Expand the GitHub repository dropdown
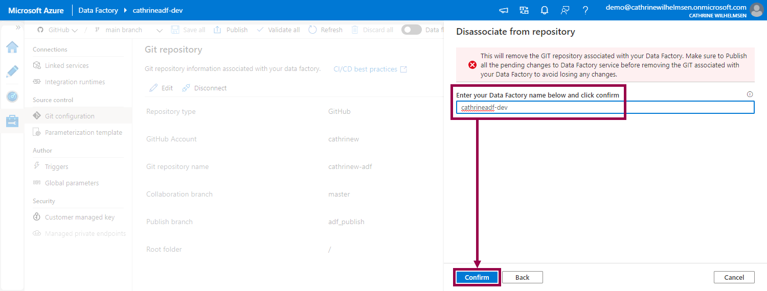The image size is (767, 291). click(58, 30)
